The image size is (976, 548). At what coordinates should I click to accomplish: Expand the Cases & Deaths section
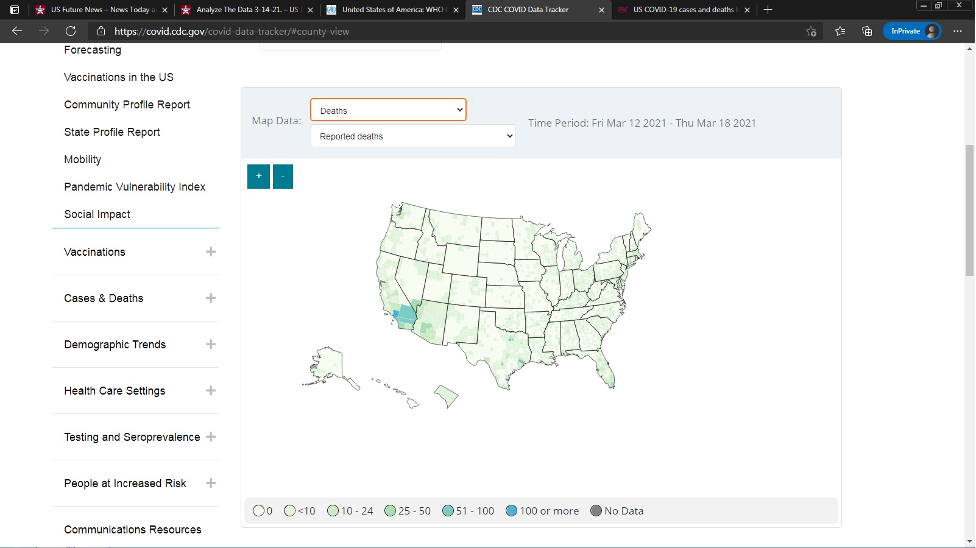[x=211, y=298]
